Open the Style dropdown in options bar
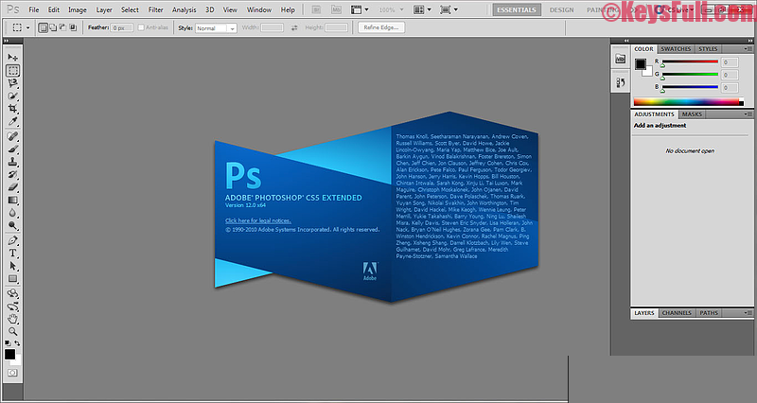Image resolution: width=757 pixels, height=403 pixels. coord(216,28)
